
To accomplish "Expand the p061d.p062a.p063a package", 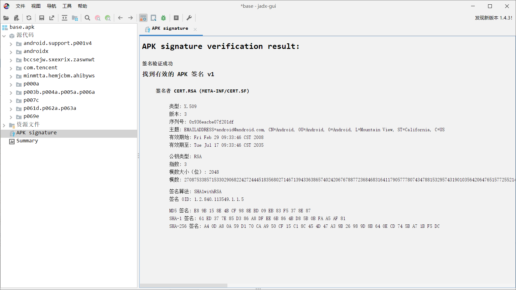I will click(11, 109).
